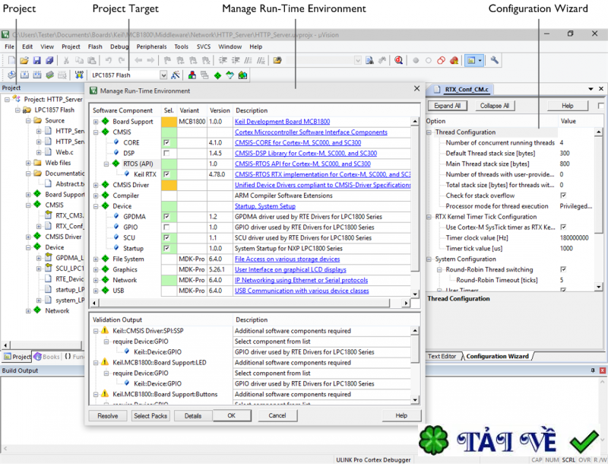
Task: Expand the Board Support component node
Action: point(95,122)
